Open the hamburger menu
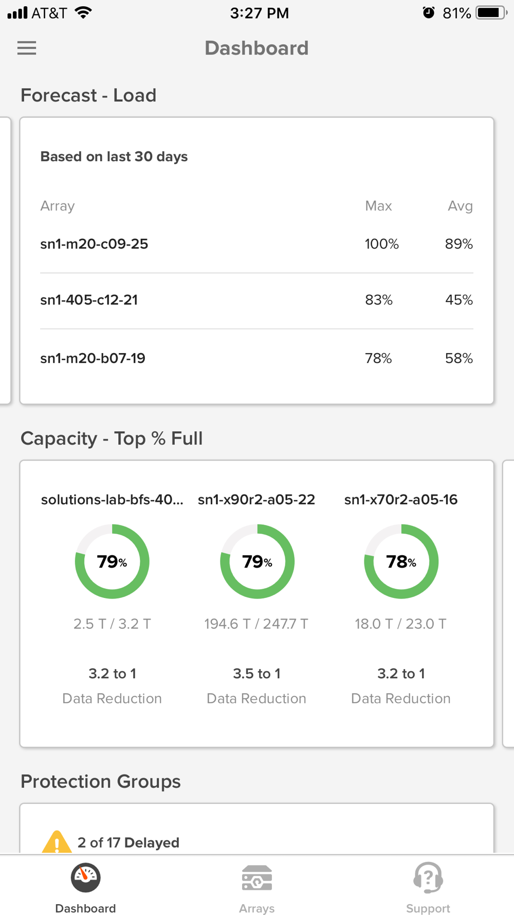This screenshot has height=915, width=514. (x=27, y=48)
